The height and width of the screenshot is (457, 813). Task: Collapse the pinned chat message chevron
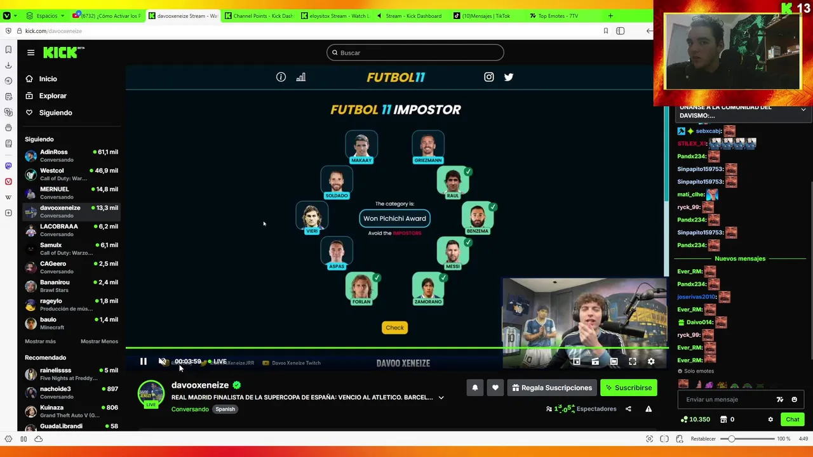803,110
